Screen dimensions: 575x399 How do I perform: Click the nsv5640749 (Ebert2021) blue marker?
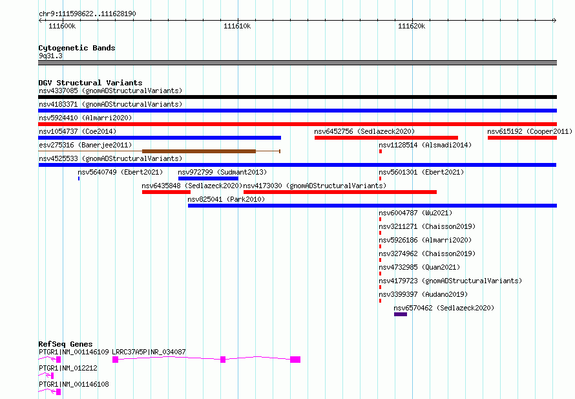point(79,178)
